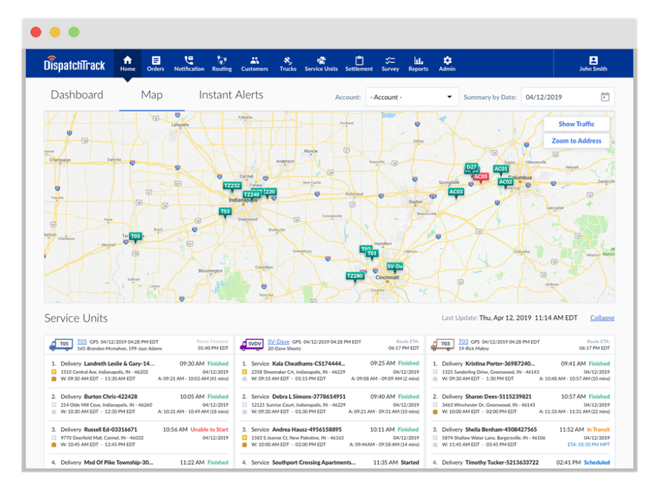Open the Orders section
Viewport: 658px width, 496px height.
(x=156, y=63)
